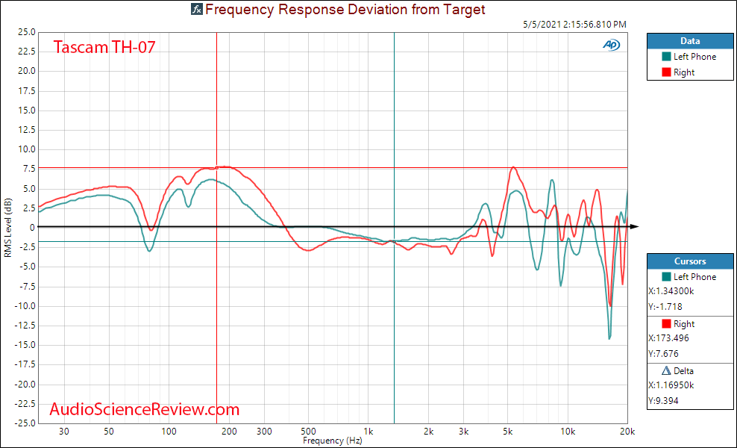Click the '100' frequency tick label
The width and height of the screenshot is (737, 448).
169,431
